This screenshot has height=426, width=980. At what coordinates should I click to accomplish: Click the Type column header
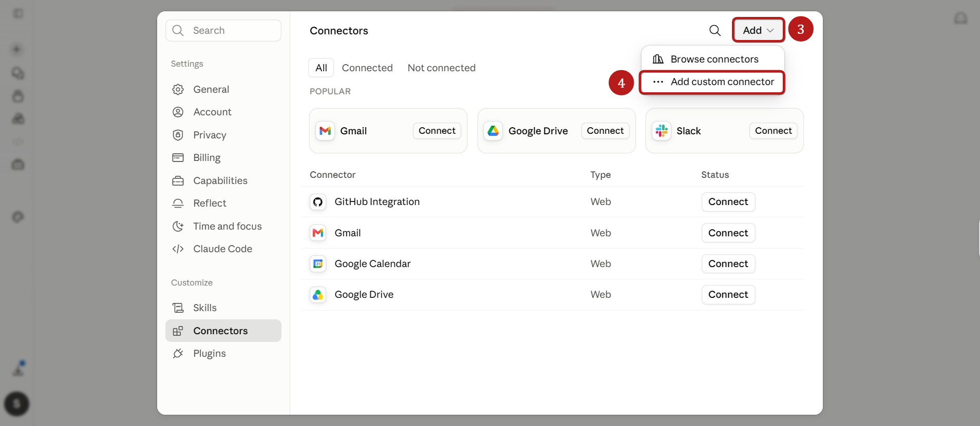(600, 175)
